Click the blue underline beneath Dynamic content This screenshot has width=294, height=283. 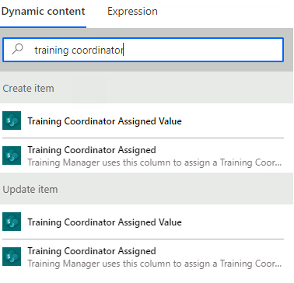pyautogui.click(x=43, y=26)
